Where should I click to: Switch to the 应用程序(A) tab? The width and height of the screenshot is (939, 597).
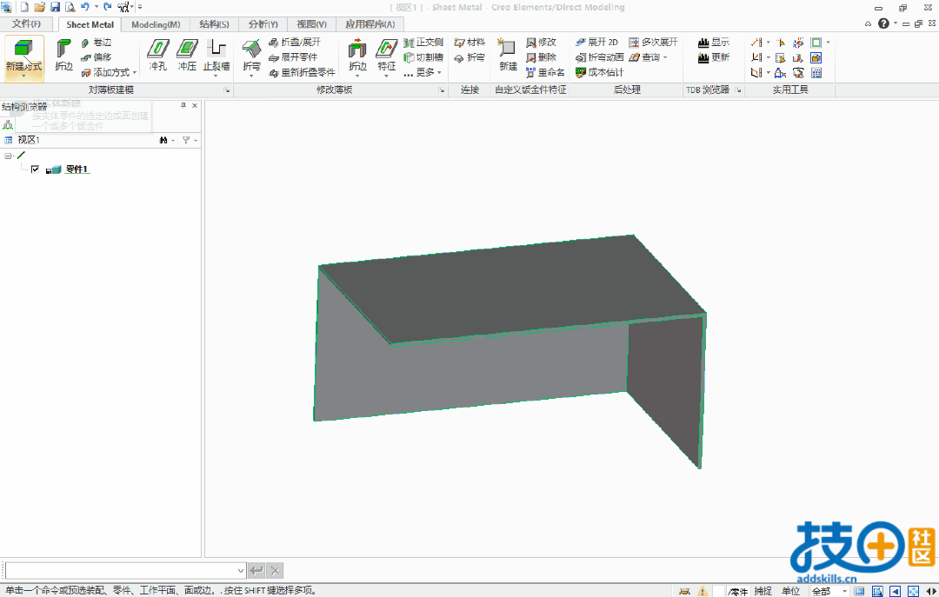[370, 24]
